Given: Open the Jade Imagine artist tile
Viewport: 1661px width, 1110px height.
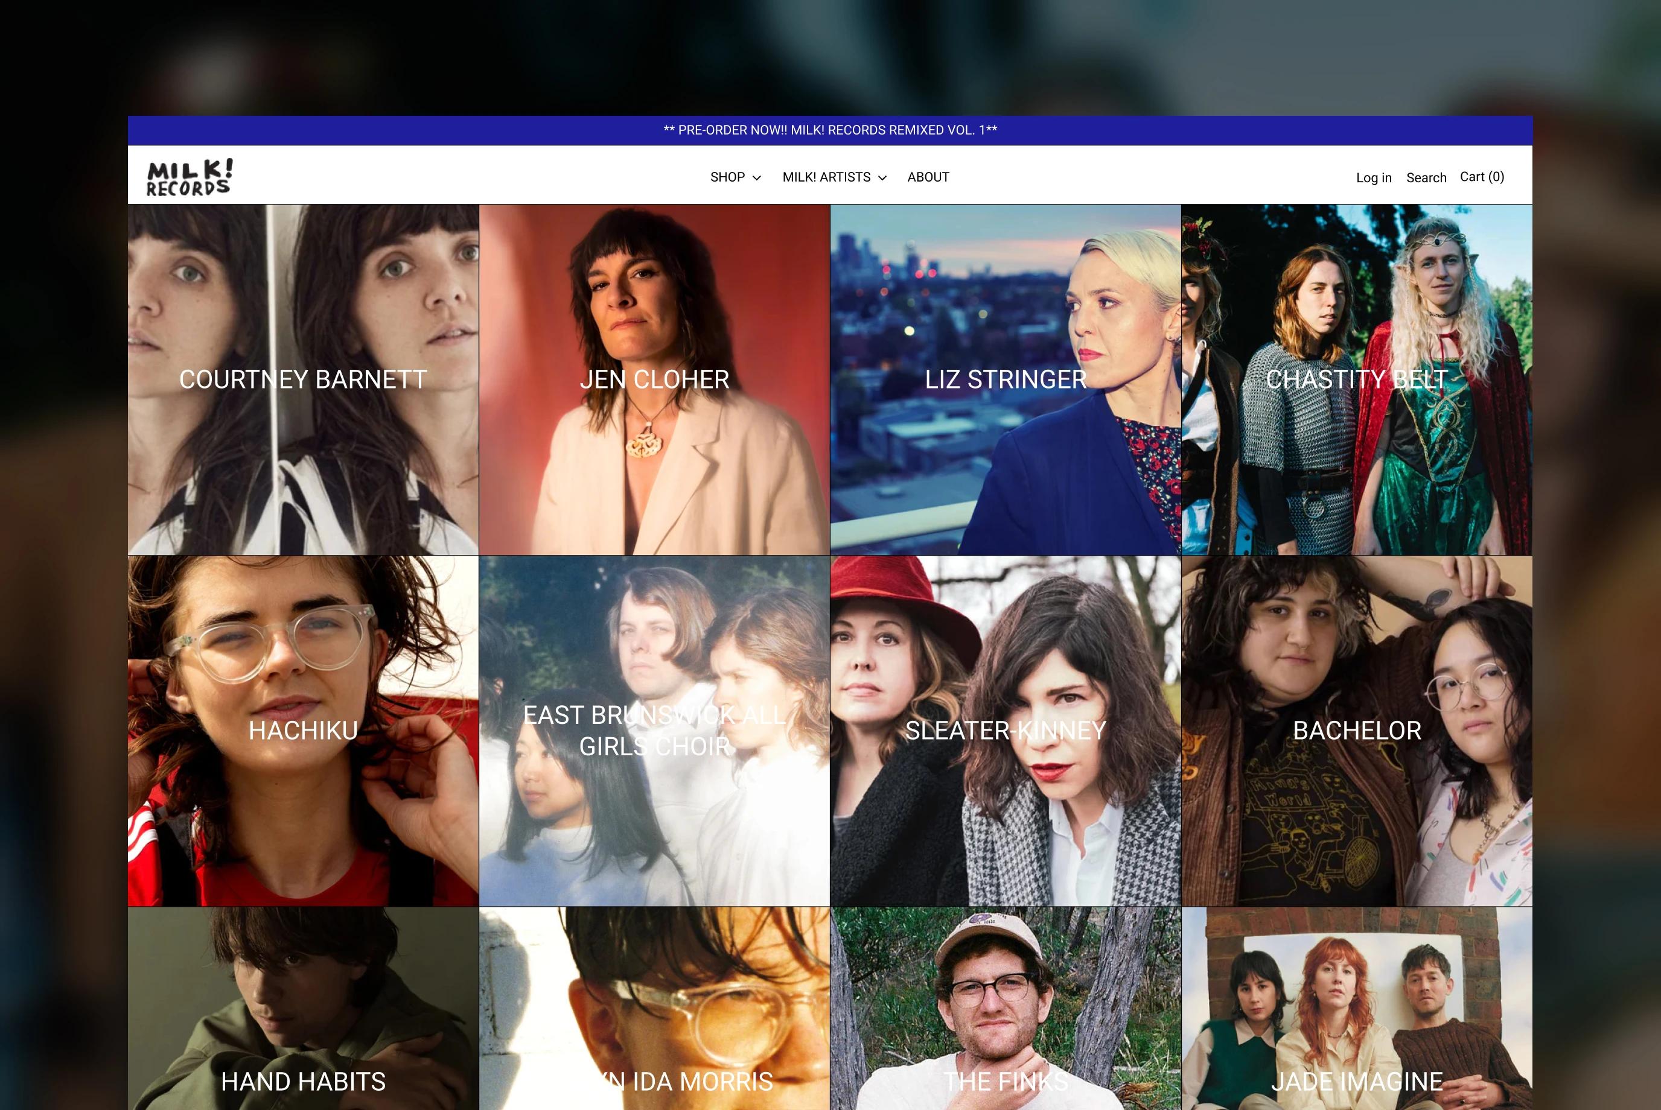Looking at the screenshot, I should 1356,1027.
